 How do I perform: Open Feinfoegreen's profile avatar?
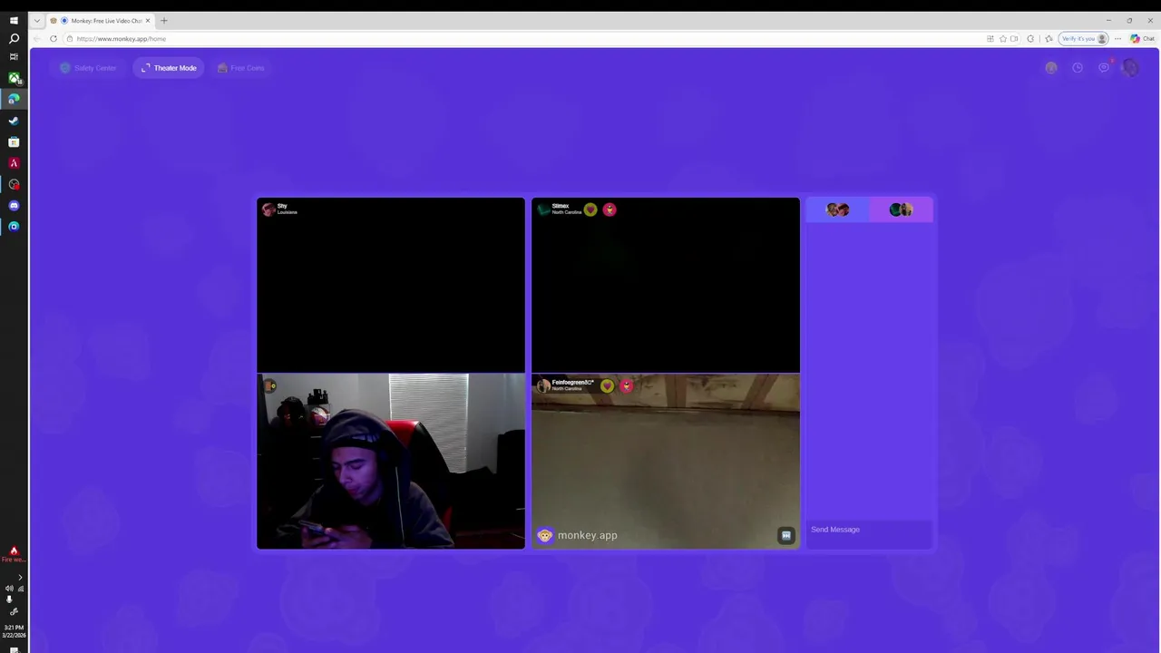point(543,385)
